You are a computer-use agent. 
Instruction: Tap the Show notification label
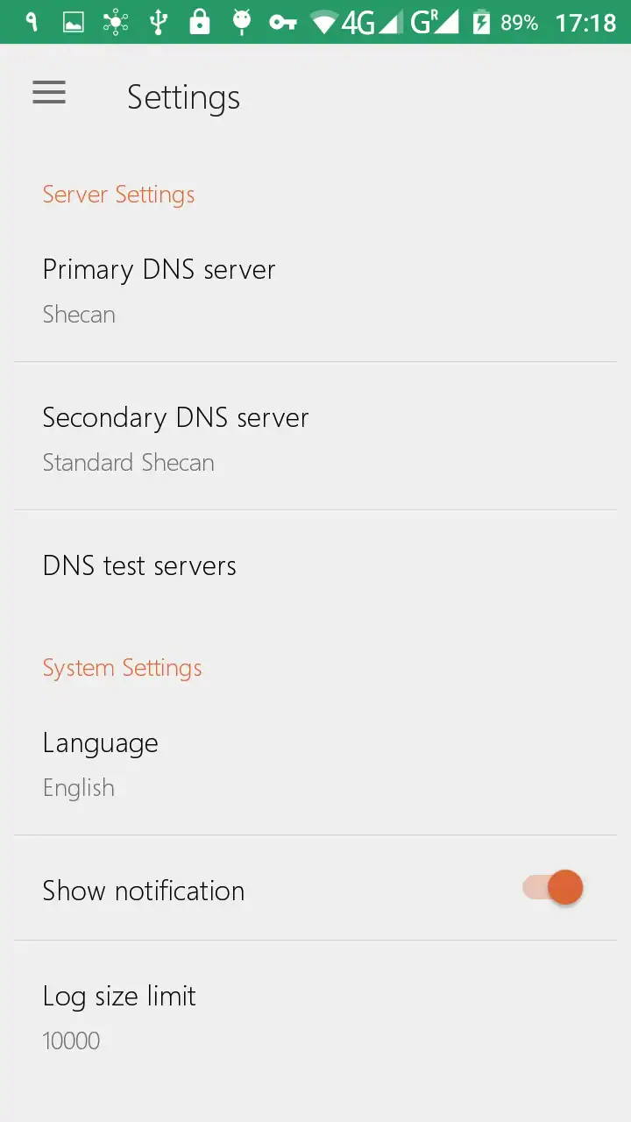coord(144,891)
